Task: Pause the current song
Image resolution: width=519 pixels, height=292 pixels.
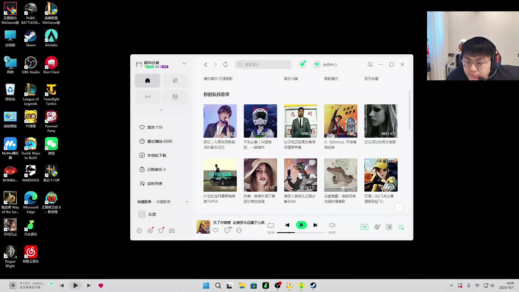Action: pyautogui.click(x=301, y=225)
